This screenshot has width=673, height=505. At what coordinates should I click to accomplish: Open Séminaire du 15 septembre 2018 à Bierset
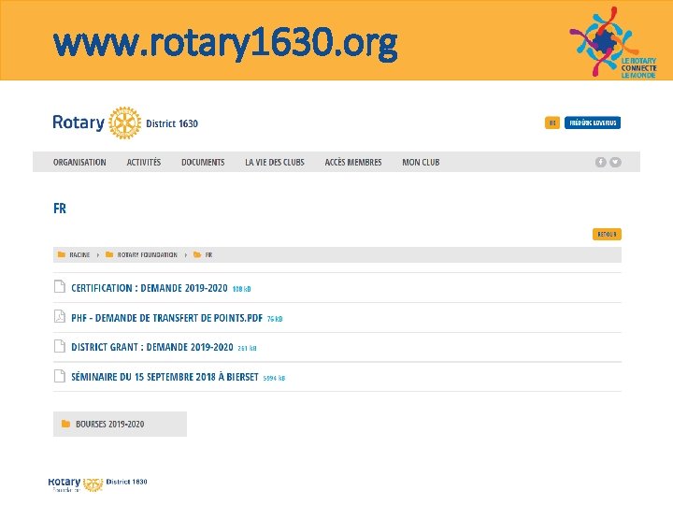coord(165,377)
